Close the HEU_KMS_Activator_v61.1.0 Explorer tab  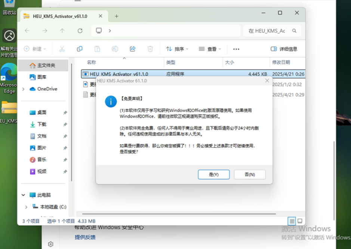(x=101, y=16)
